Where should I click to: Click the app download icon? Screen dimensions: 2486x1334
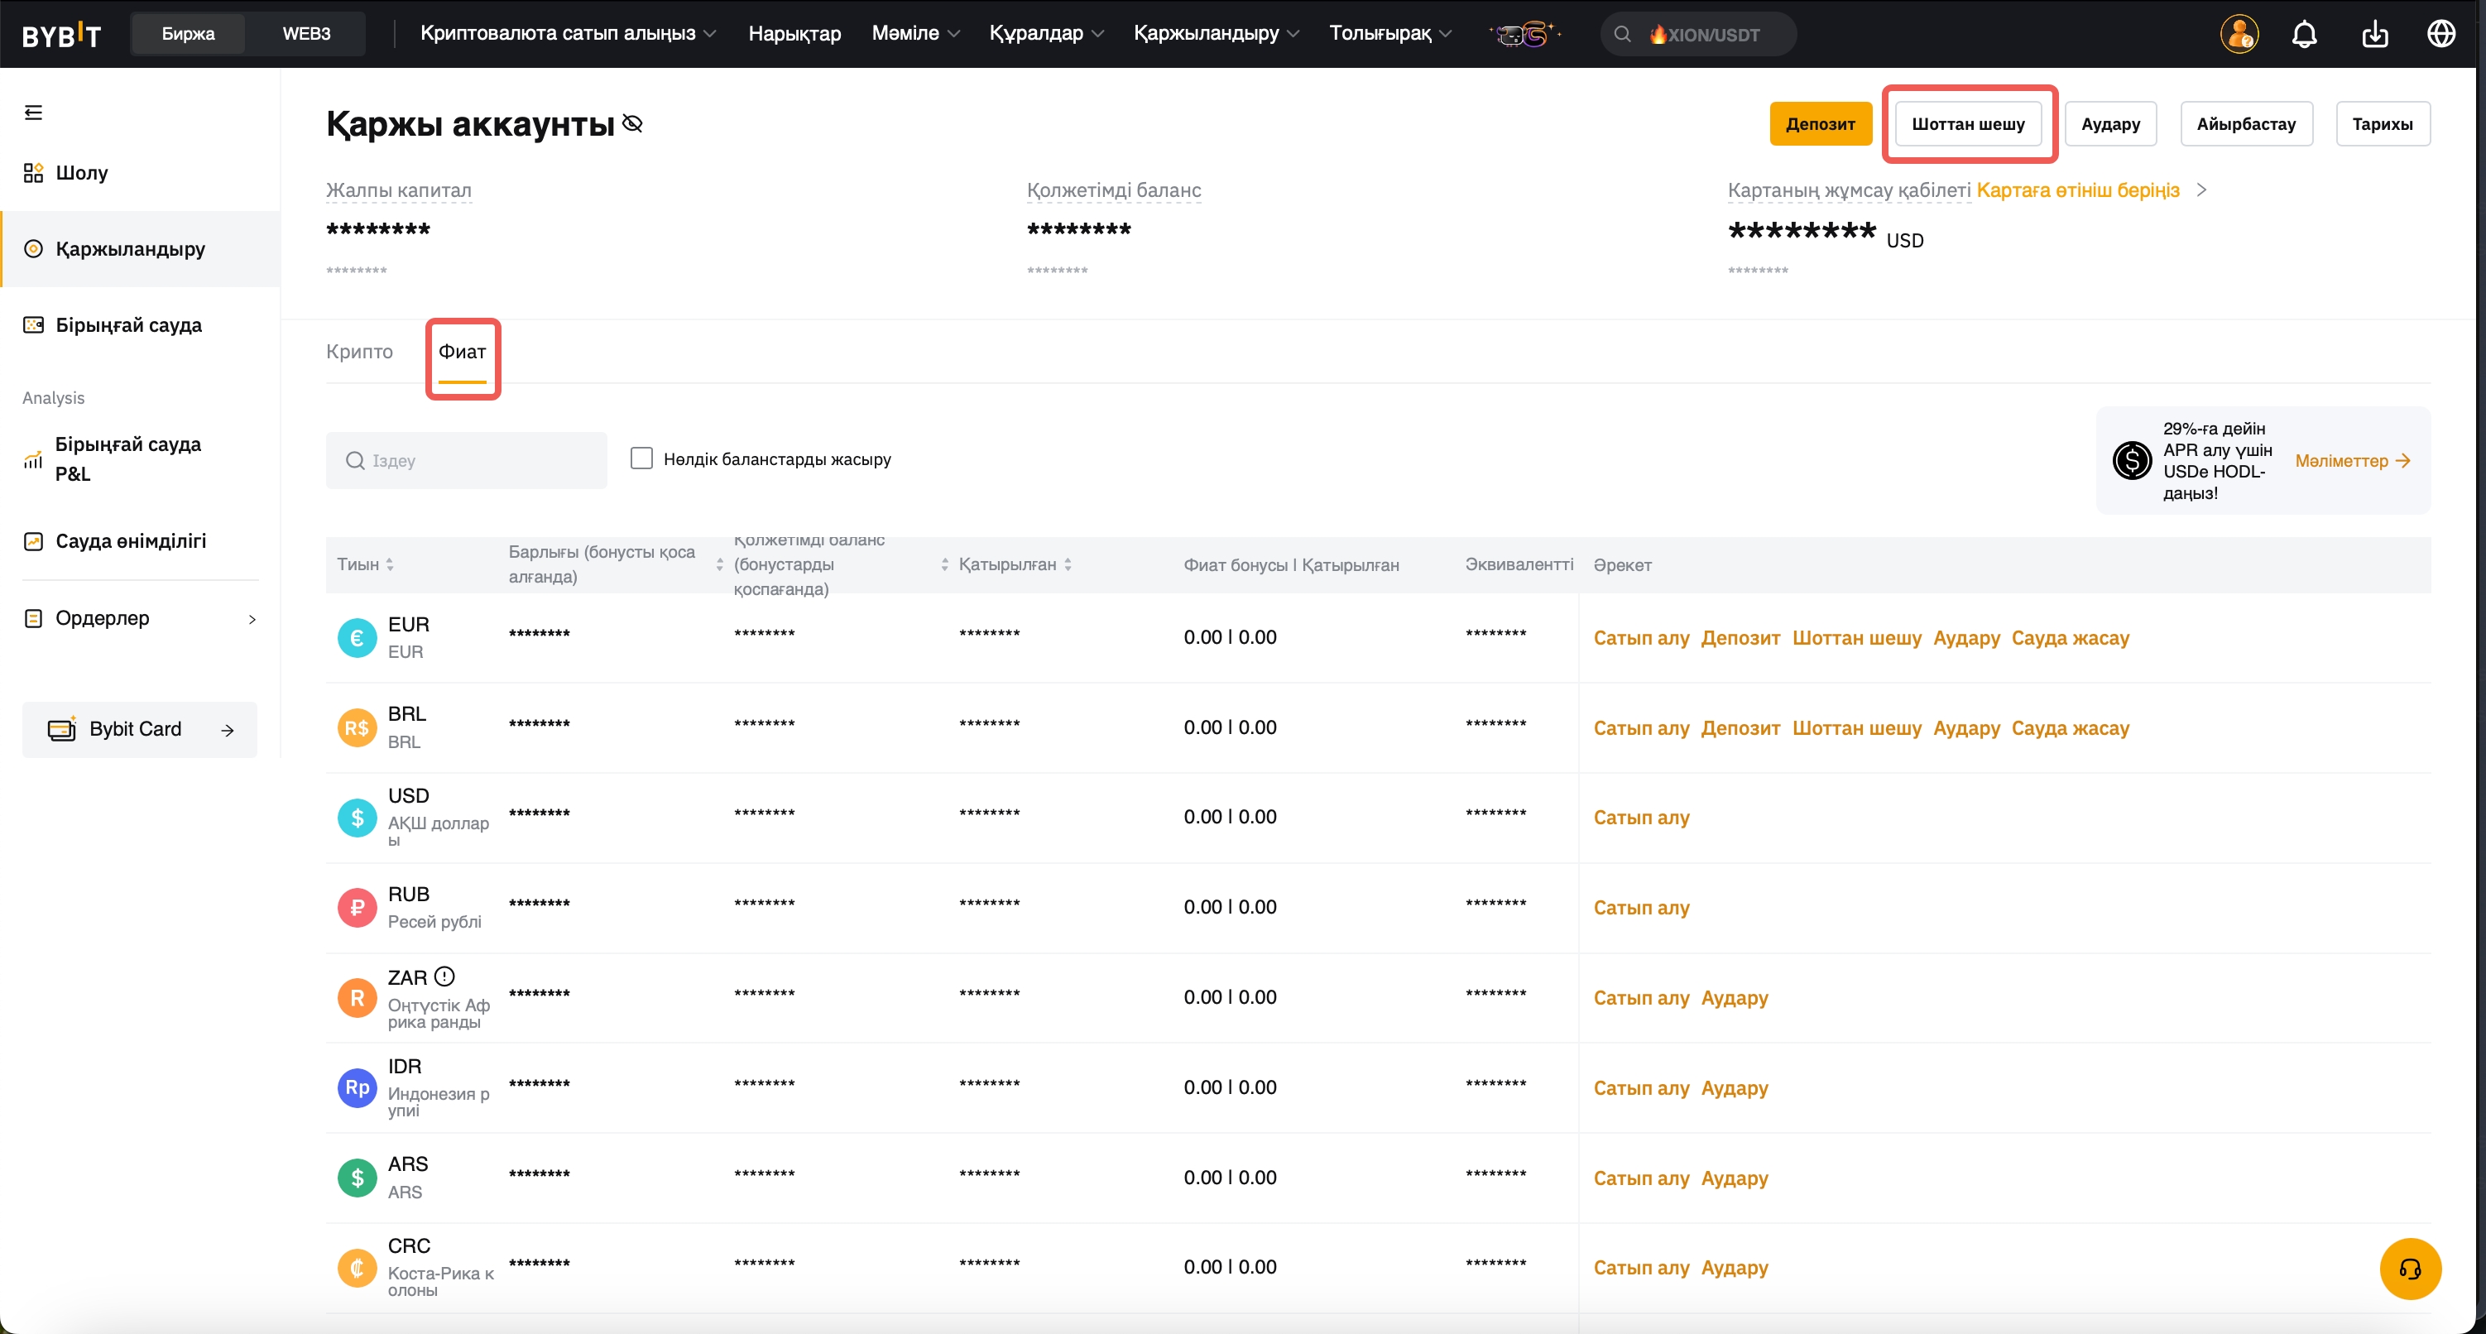click(x=2374, y=35)
